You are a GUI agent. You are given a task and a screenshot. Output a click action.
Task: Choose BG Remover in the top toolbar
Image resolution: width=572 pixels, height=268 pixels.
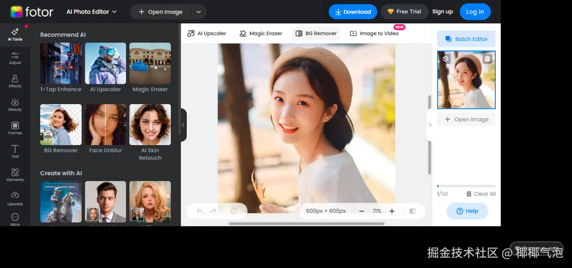pyautogui.click(x=316, y=33)
